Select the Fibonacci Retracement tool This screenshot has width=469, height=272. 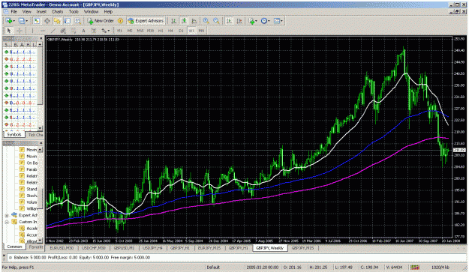[x=74, y=31]
